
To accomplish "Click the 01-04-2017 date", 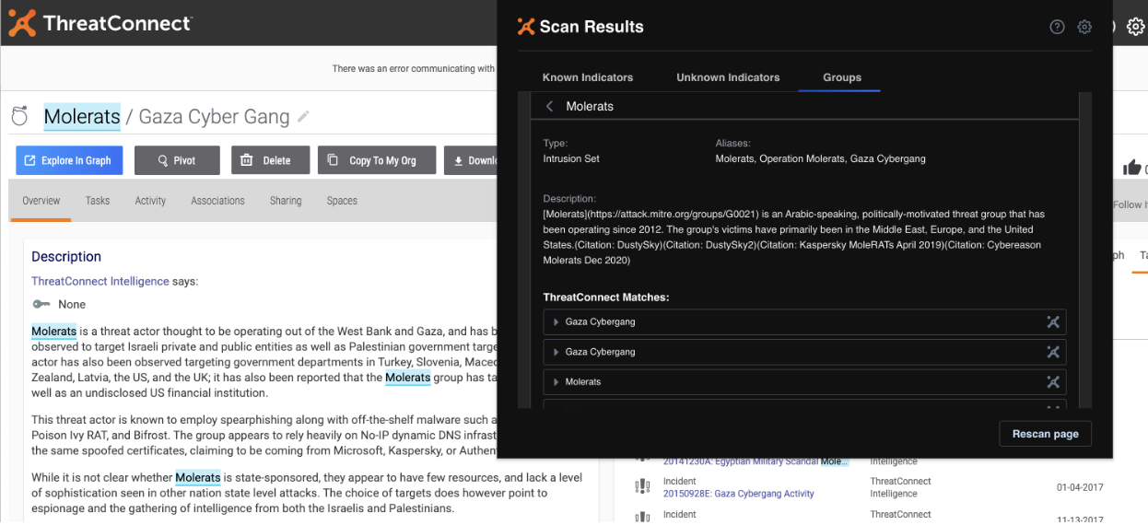I will coord(1080,488).
